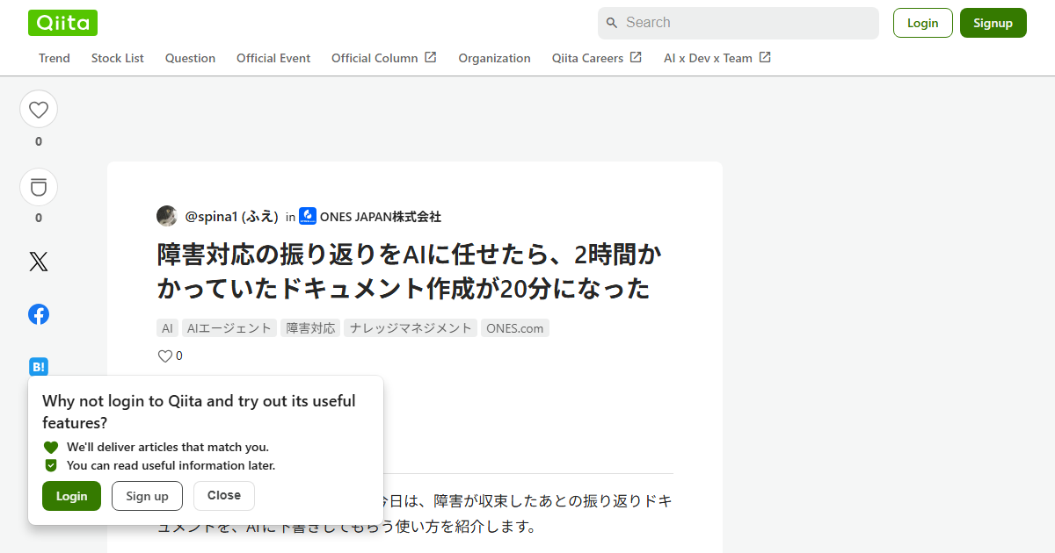Stock the article with the stock icon
The width and height of the screenshot is (1055, 553).
click(x=39, y=187)
